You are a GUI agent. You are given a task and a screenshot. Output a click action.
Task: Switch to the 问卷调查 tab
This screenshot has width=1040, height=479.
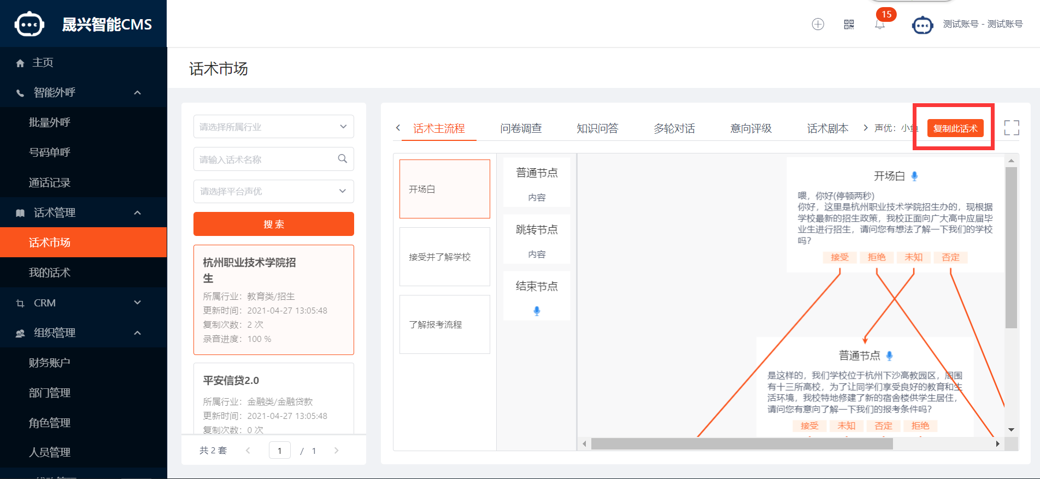tap(521, 128)
